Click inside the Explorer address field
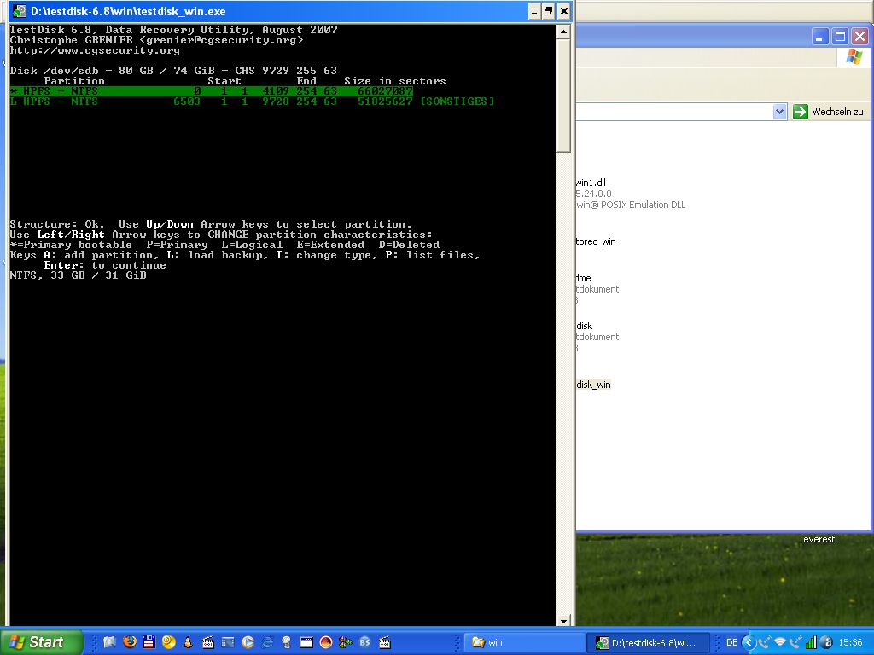This screenshot has width=874, height=655. coord(673,112)
